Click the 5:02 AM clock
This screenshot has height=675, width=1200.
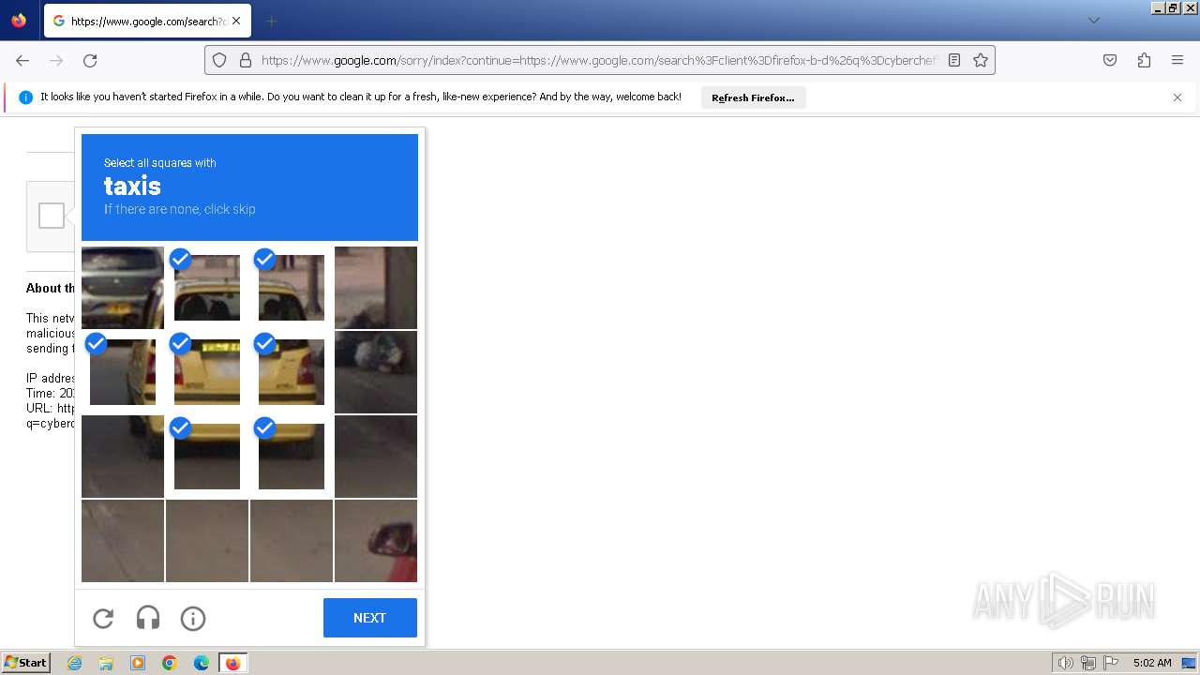point(1152,663)
